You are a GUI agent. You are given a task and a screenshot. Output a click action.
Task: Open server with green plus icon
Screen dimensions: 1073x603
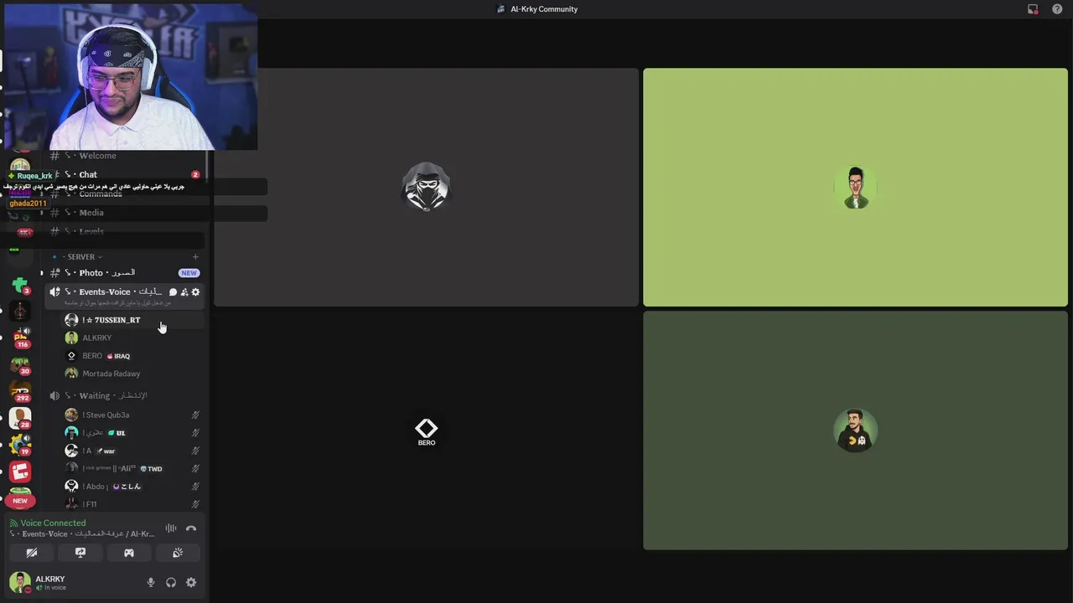click(x=20, y=285)
